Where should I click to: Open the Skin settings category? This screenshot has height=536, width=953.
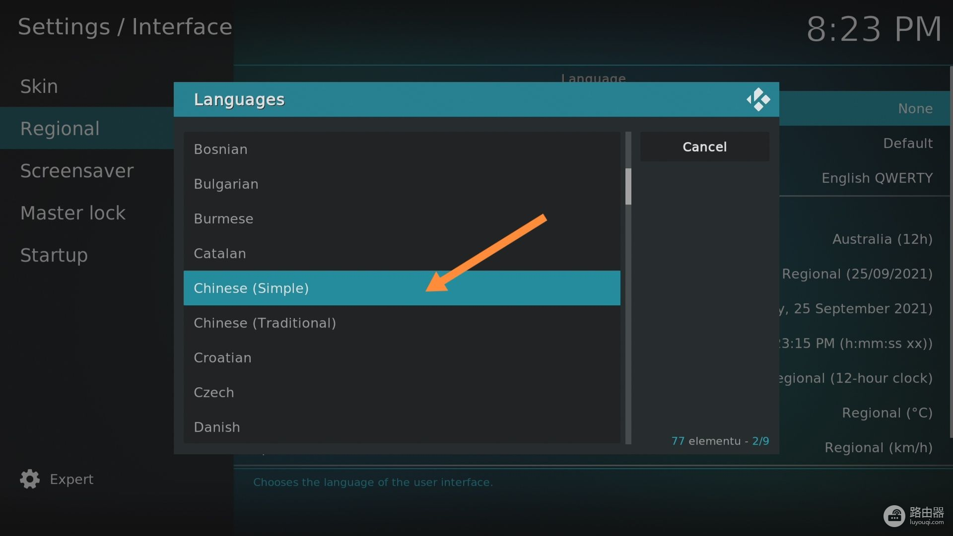[x=39, y=86]
